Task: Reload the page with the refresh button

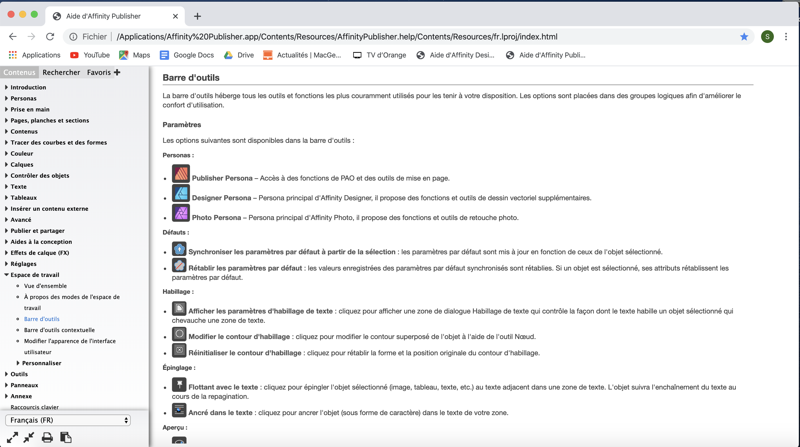Action: (50, 37)
